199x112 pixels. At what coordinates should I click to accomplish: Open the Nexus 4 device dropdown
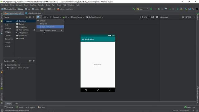point(56,17)
